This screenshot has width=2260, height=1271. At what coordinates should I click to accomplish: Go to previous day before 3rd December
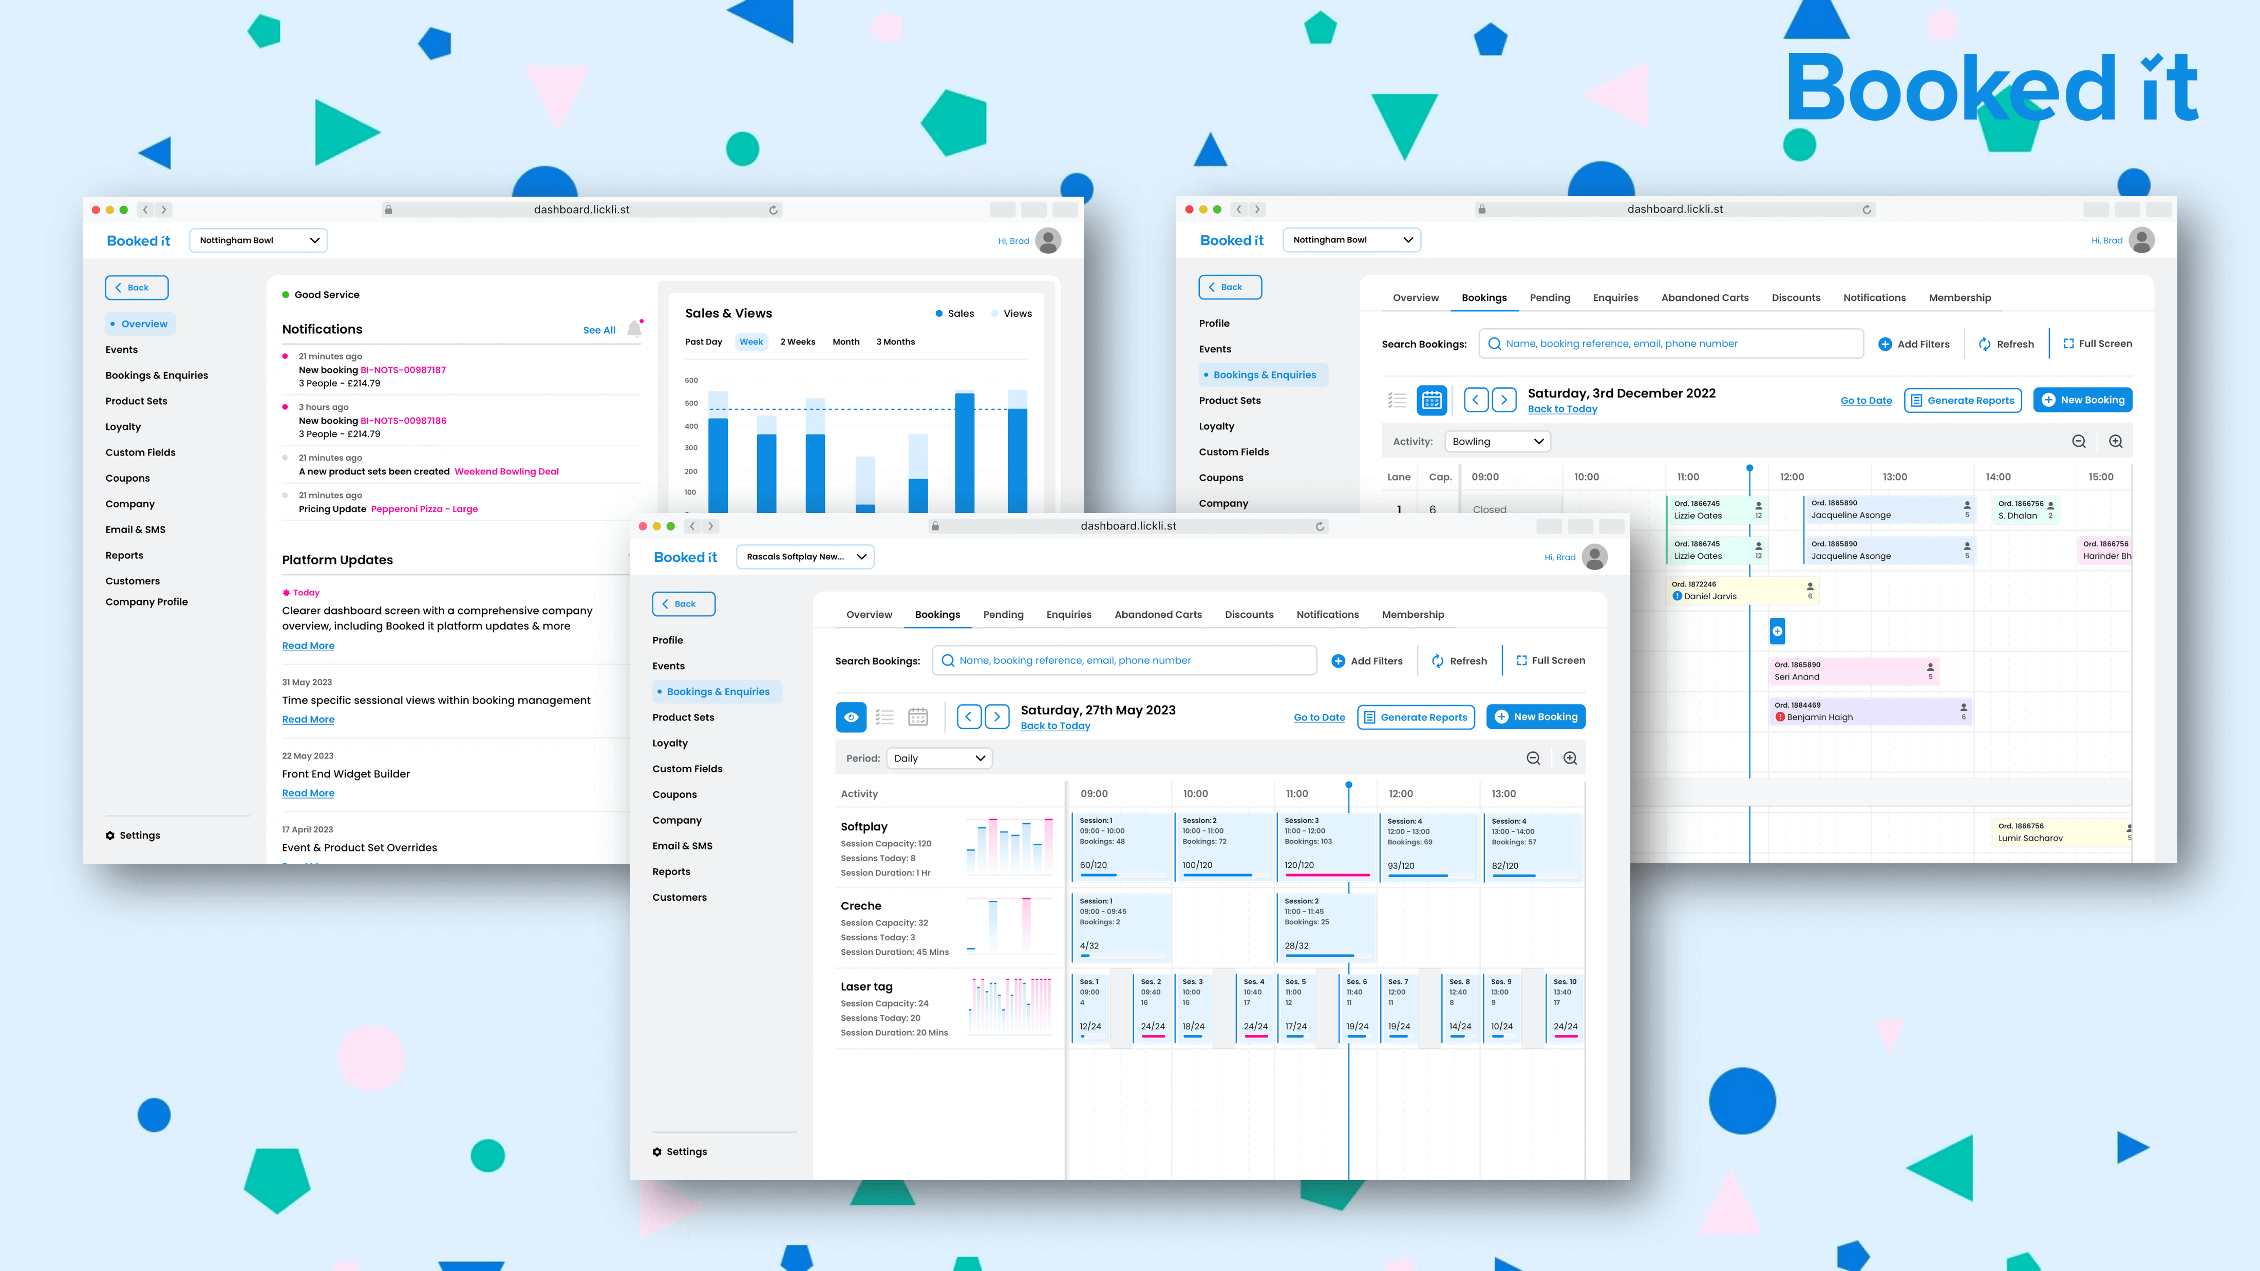(1476, 400)
